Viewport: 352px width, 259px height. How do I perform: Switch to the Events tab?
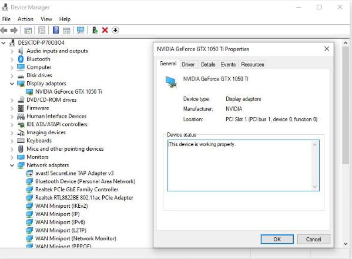(228, 65)
